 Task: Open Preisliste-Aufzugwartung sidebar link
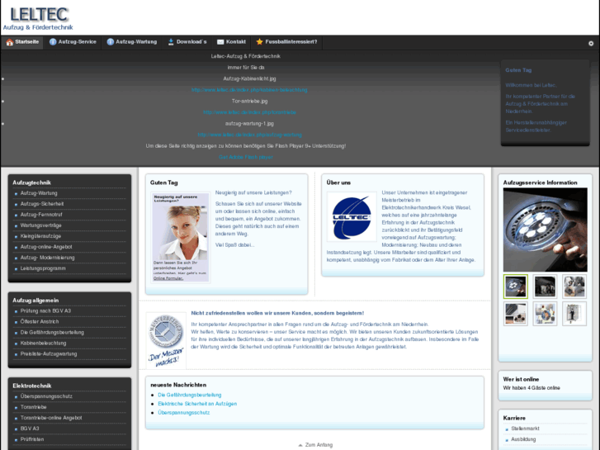coord(49,354)
